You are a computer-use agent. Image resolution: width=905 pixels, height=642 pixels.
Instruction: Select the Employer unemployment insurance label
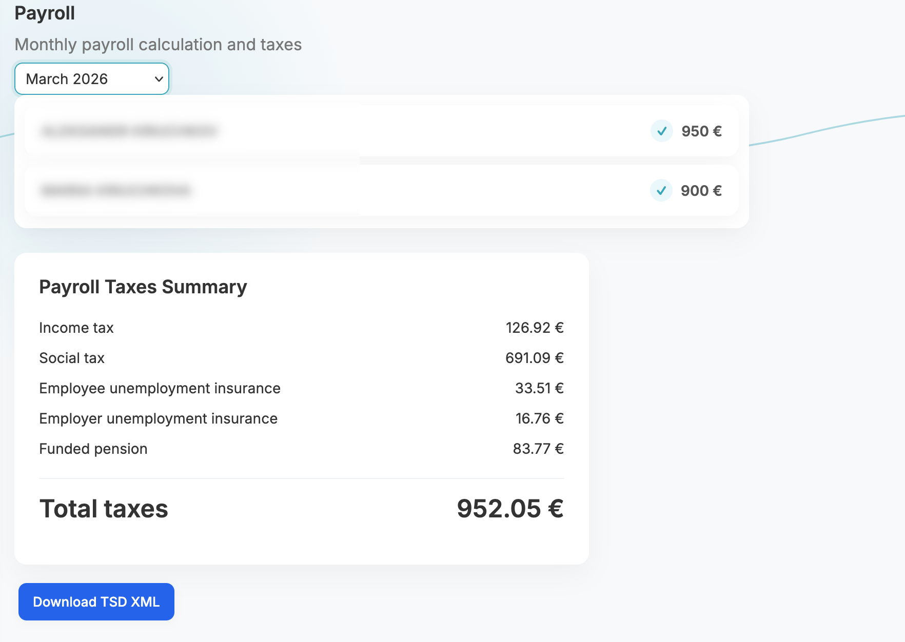(x=158, y=418)
